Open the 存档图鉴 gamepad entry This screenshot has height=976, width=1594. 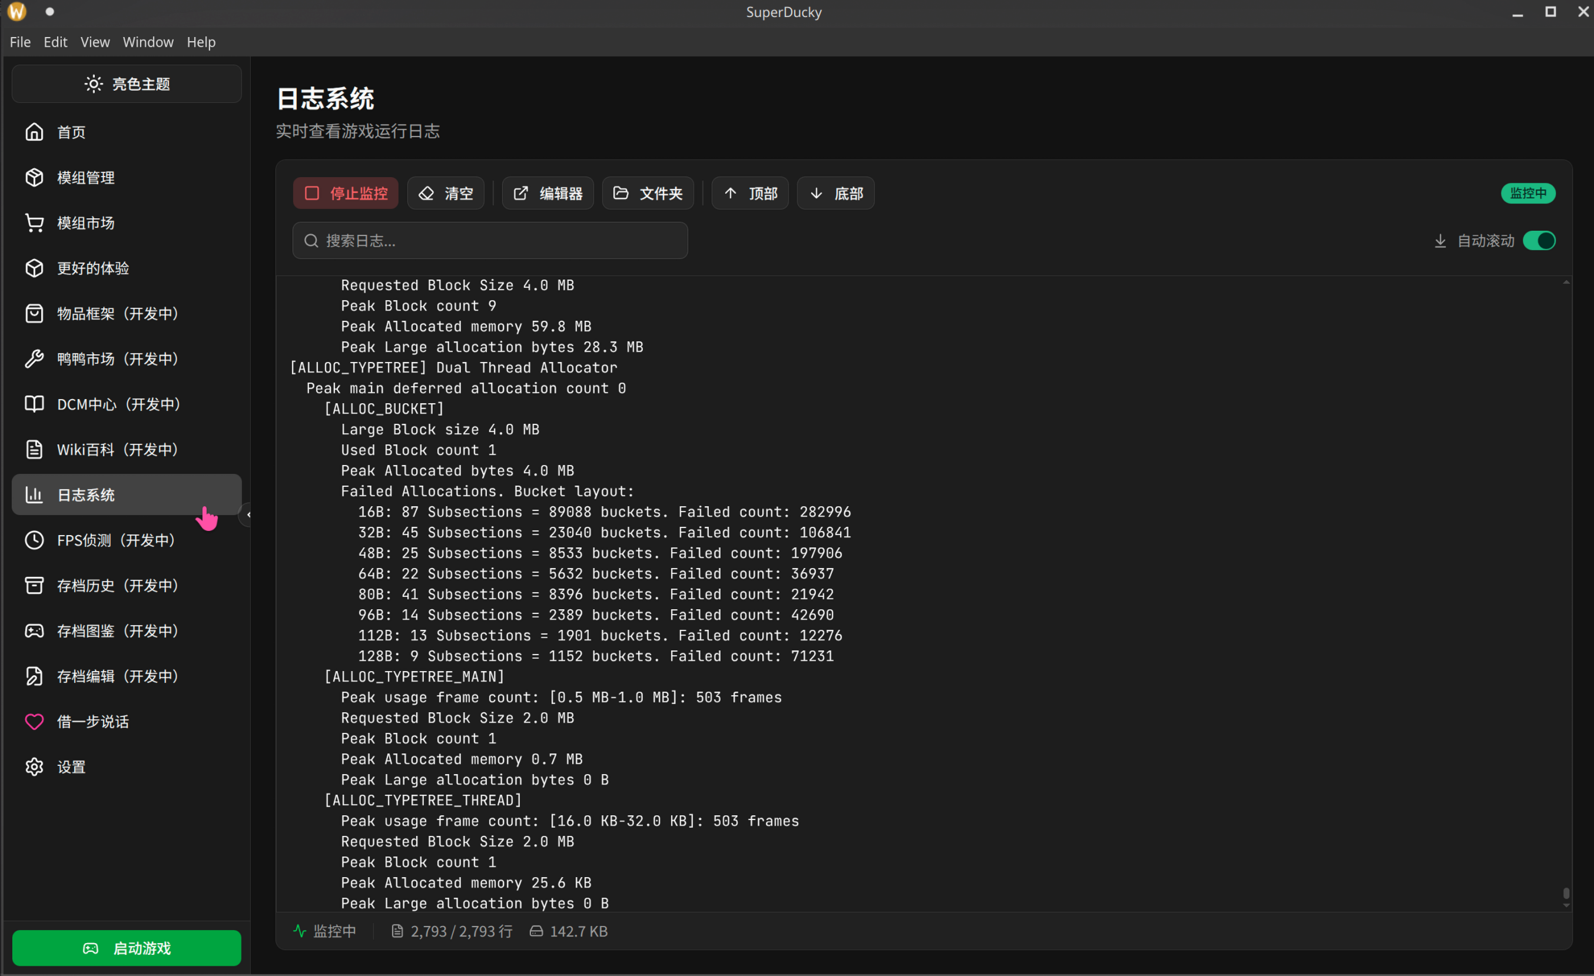coord(117,630)
